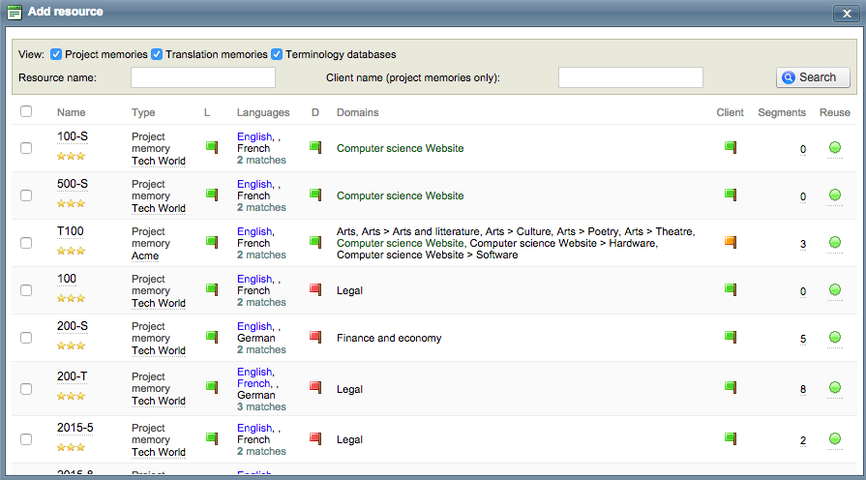Sort by the Name column header
866x480 pixels.
[71, 112]
